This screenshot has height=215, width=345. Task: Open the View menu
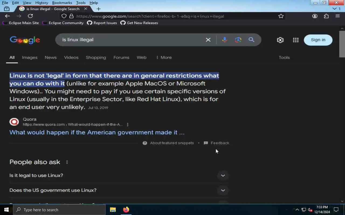pyautogui.click(x=27, y=3)
